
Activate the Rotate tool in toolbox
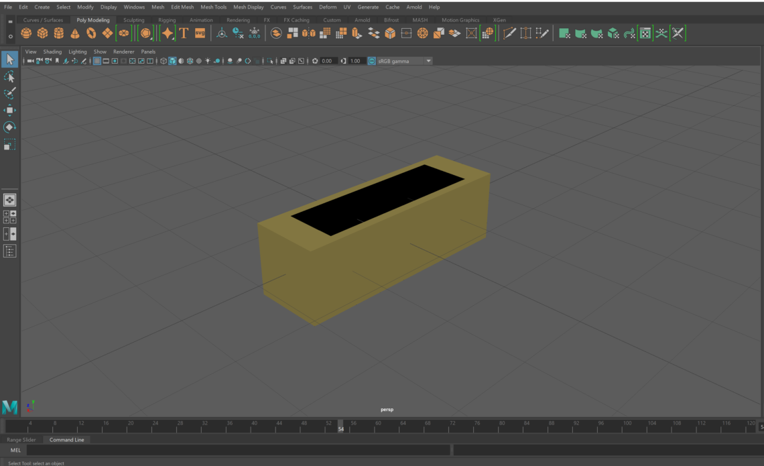tap(10, 127)
